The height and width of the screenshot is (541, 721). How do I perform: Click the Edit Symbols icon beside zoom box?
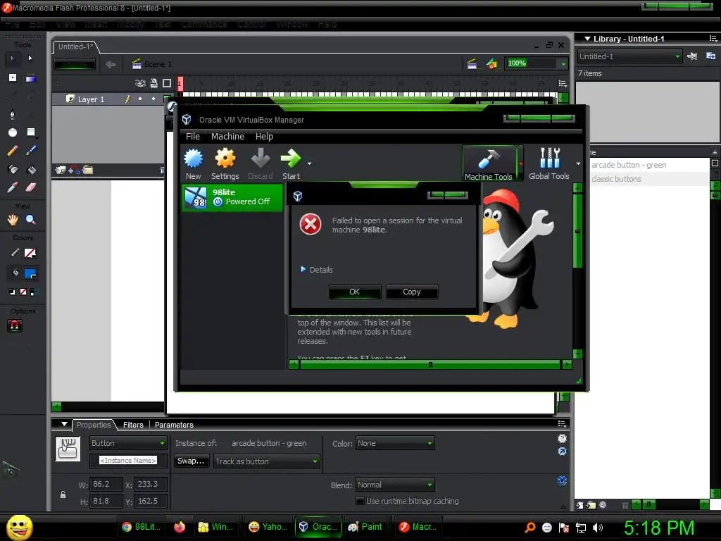491,63
